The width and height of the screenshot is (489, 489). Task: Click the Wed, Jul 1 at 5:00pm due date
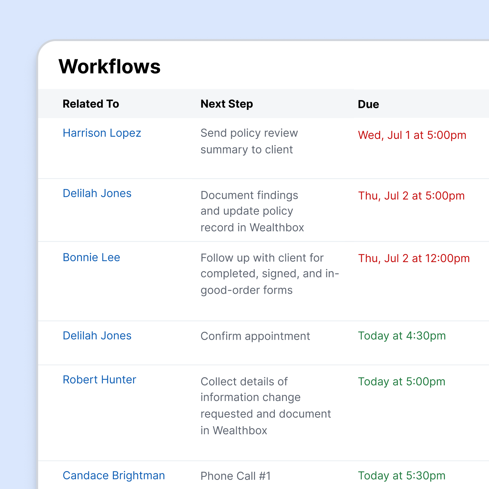(x=412, y=135)
